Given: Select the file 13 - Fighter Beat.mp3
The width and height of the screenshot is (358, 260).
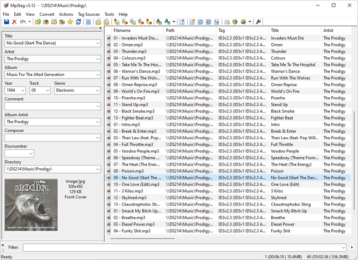Looking at the screenshot, I should [x=133, y=118].
